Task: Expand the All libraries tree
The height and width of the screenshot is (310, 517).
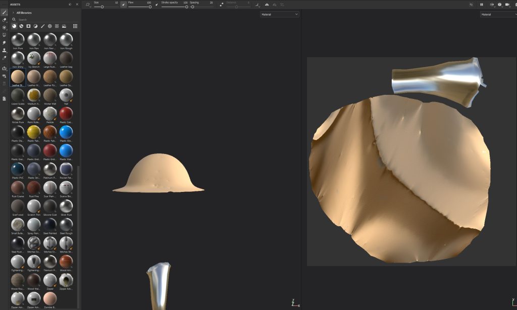Action: point(13,12)
